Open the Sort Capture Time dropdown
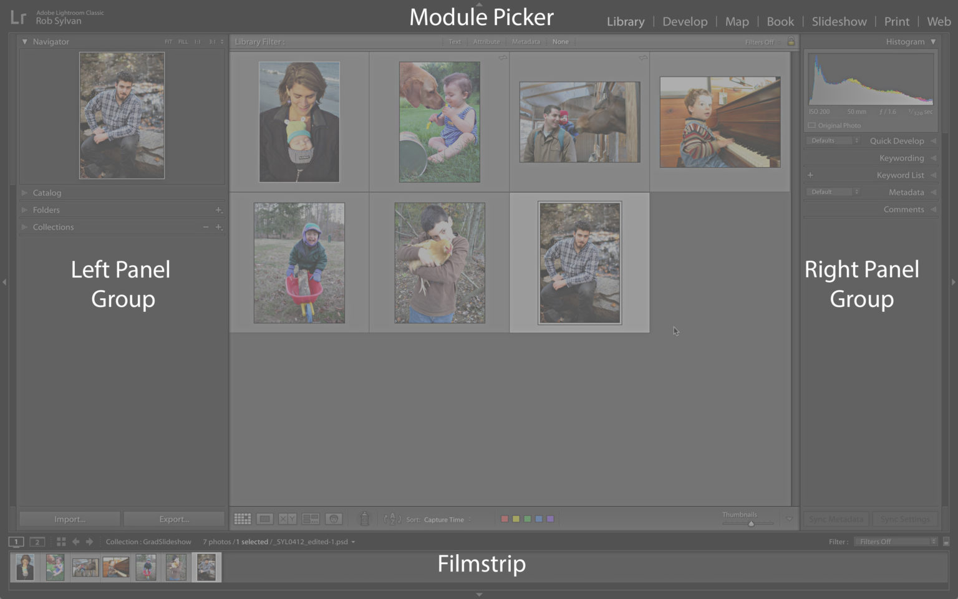Image resolution: width=958 pixels, height=599 pixels. [447, 520]
